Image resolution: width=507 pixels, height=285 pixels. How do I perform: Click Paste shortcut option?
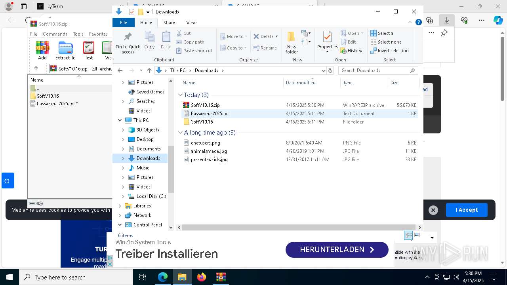click(x=194, y=51)
